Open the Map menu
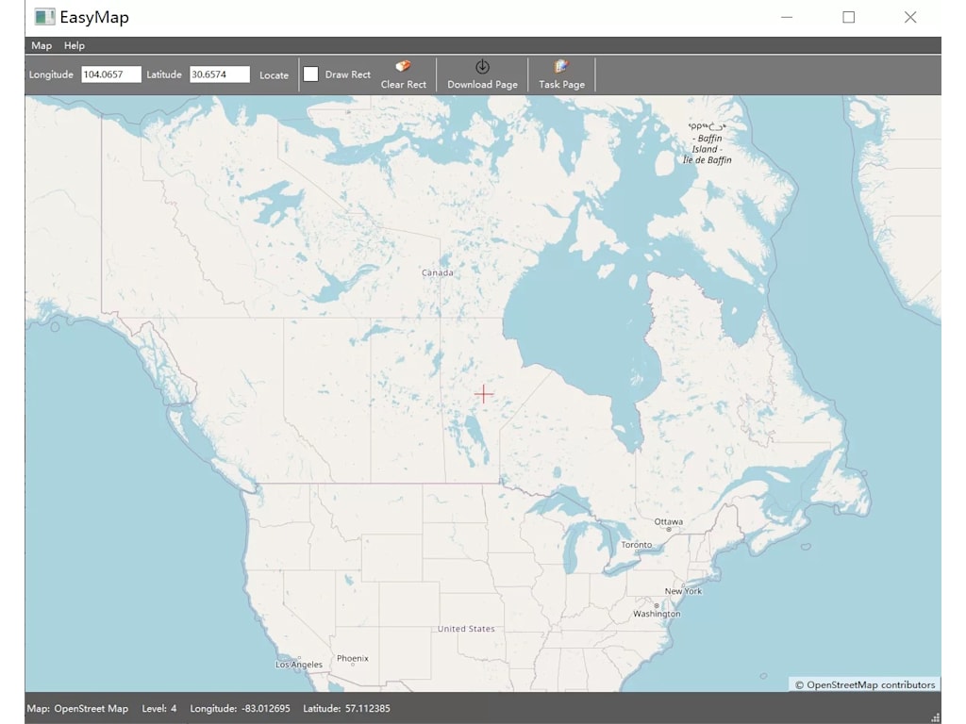The height and width of the screenshot is (724, 966). coord(41,45)
